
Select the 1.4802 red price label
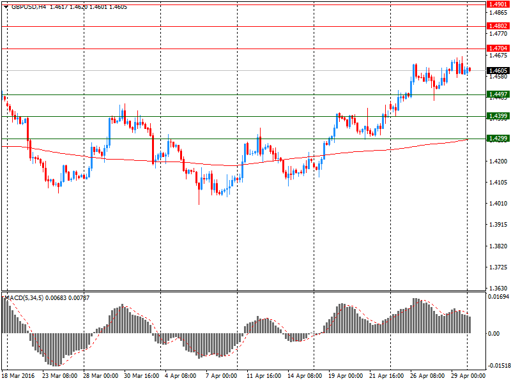(x=498, y=26)
